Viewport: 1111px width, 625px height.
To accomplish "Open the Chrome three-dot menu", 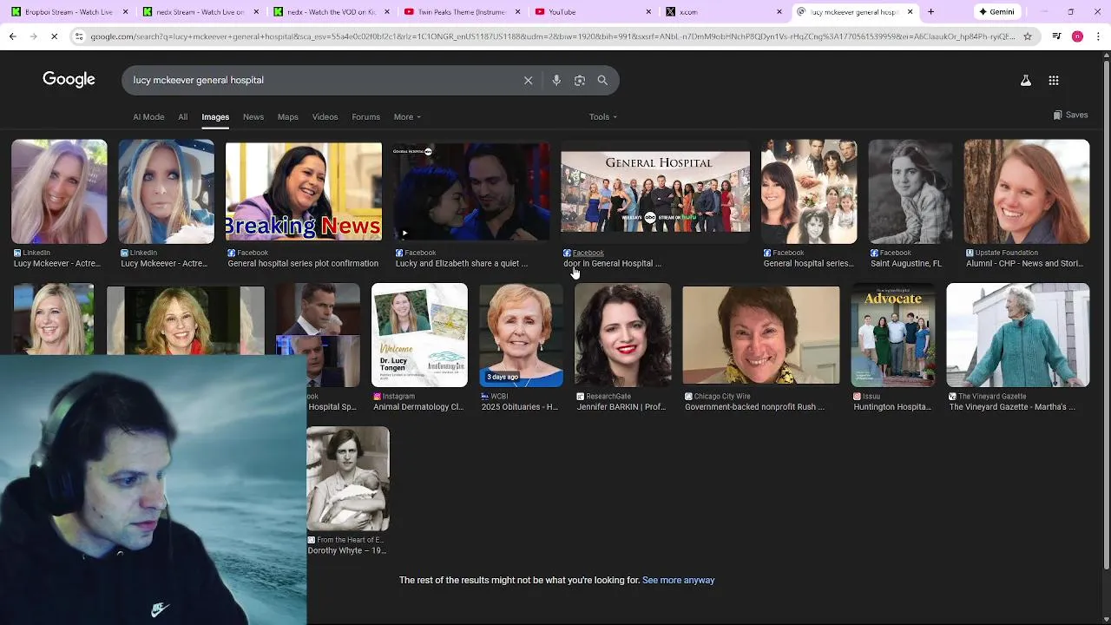I will (x=1098, y=36).
